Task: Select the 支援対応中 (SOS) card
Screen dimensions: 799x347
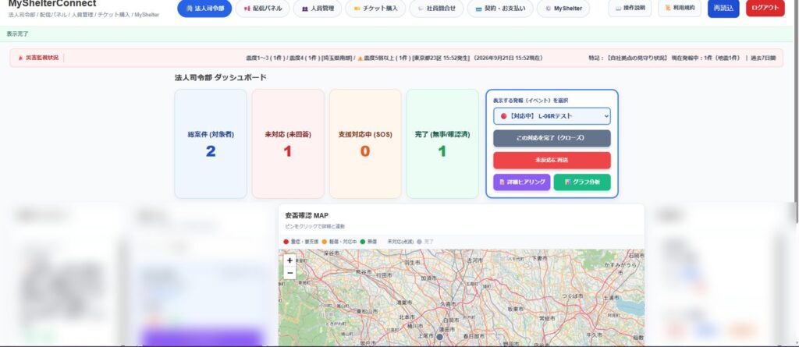Action: coord(365,143)
